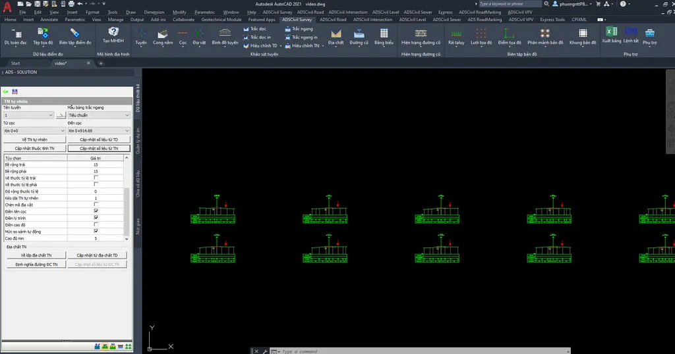
Task: Click the Xuất bảng Excel export icon
Action: click(x=611, y=33)
